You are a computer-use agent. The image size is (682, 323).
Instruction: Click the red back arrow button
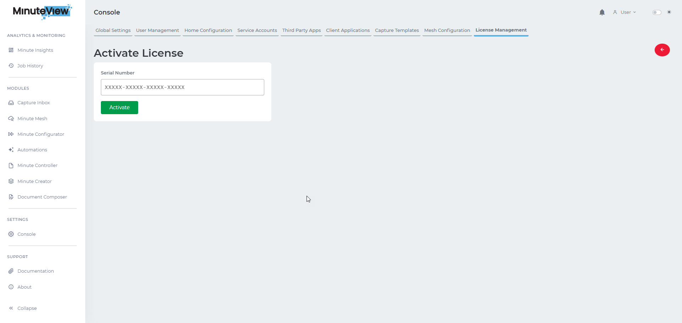tap(662, 50)
